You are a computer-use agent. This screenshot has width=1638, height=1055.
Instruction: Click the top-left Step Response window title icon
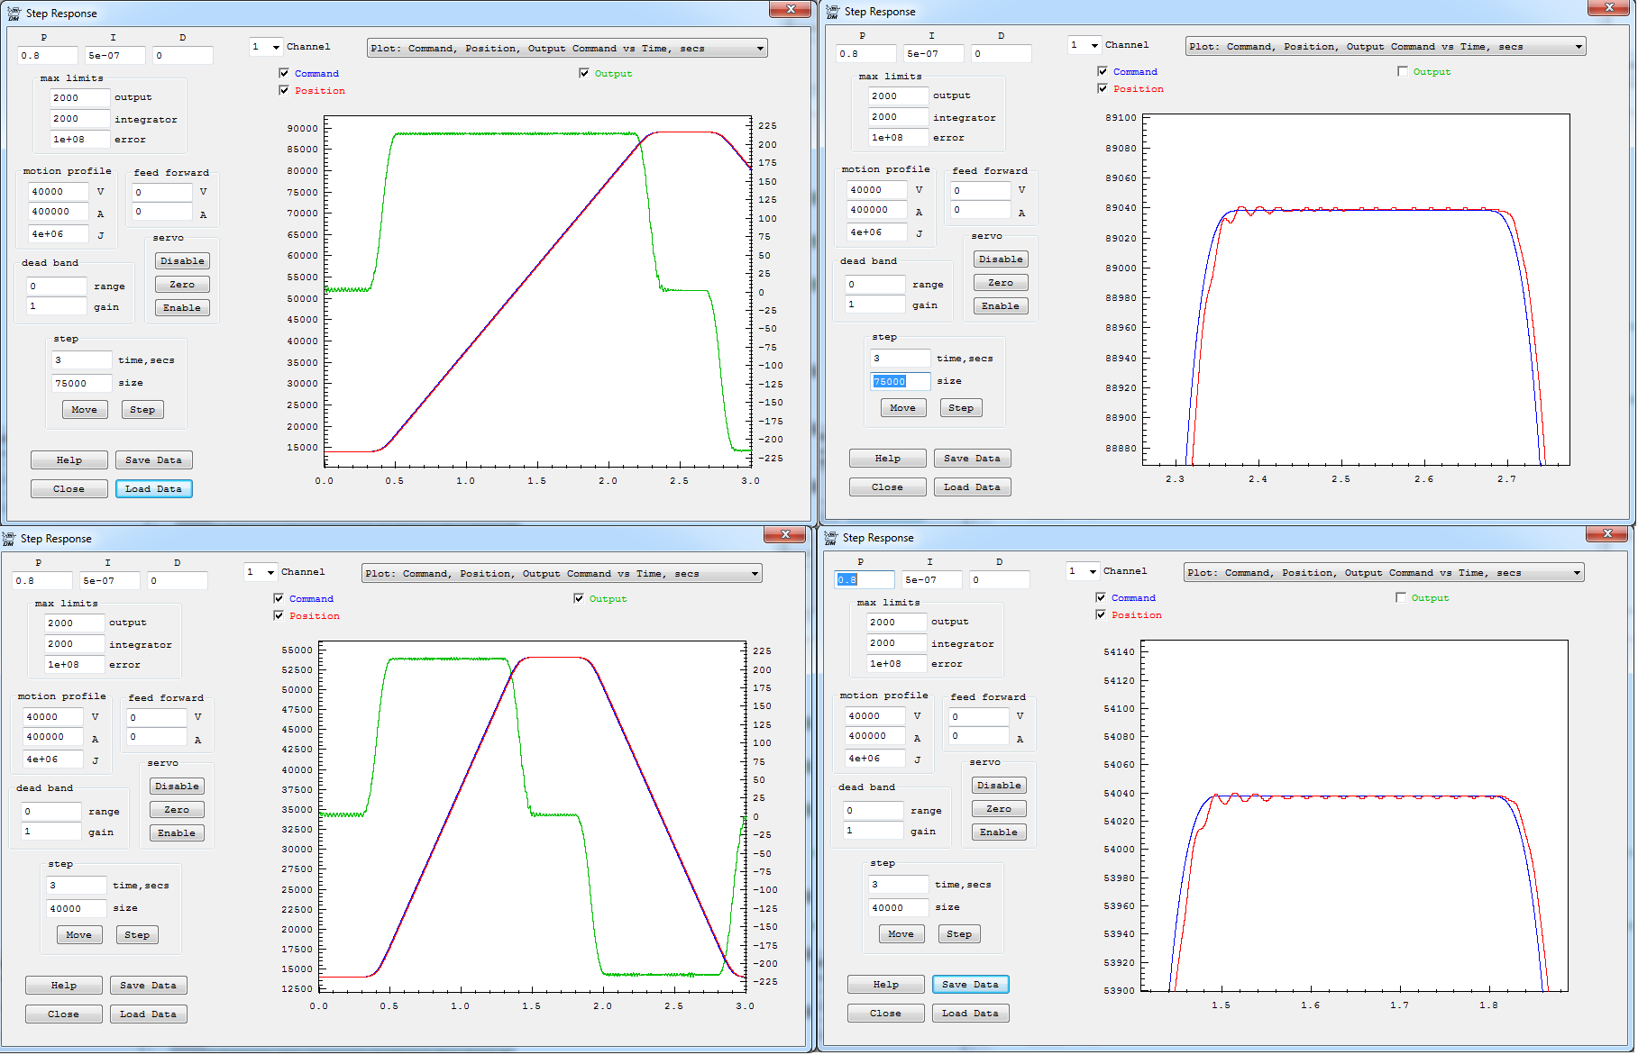(14, 14)
